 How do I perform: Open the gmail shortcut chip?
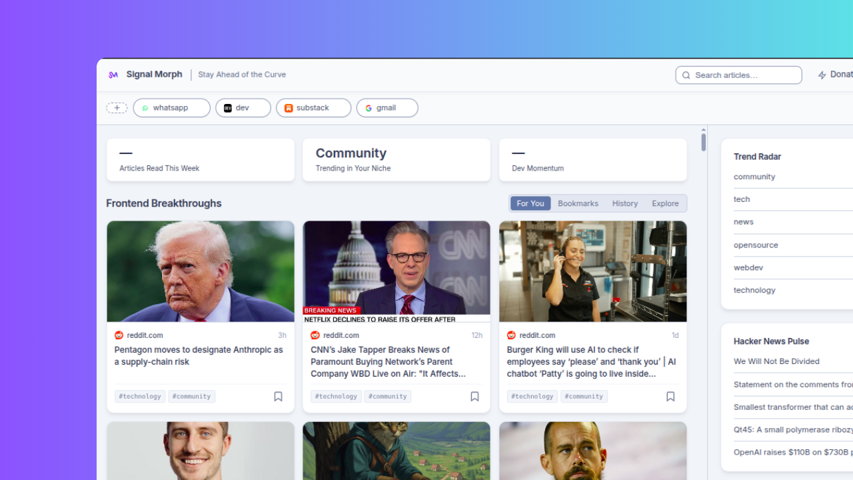tap(387, 108)
